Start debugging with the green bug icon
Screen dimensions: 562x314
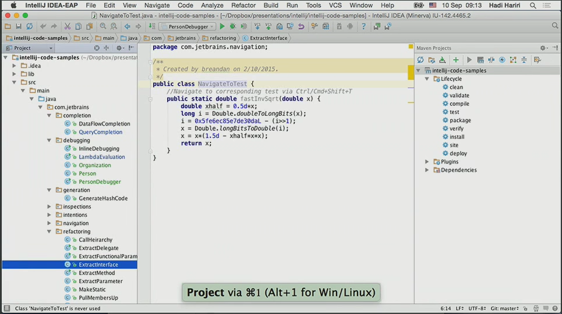[x=232, y=27]
